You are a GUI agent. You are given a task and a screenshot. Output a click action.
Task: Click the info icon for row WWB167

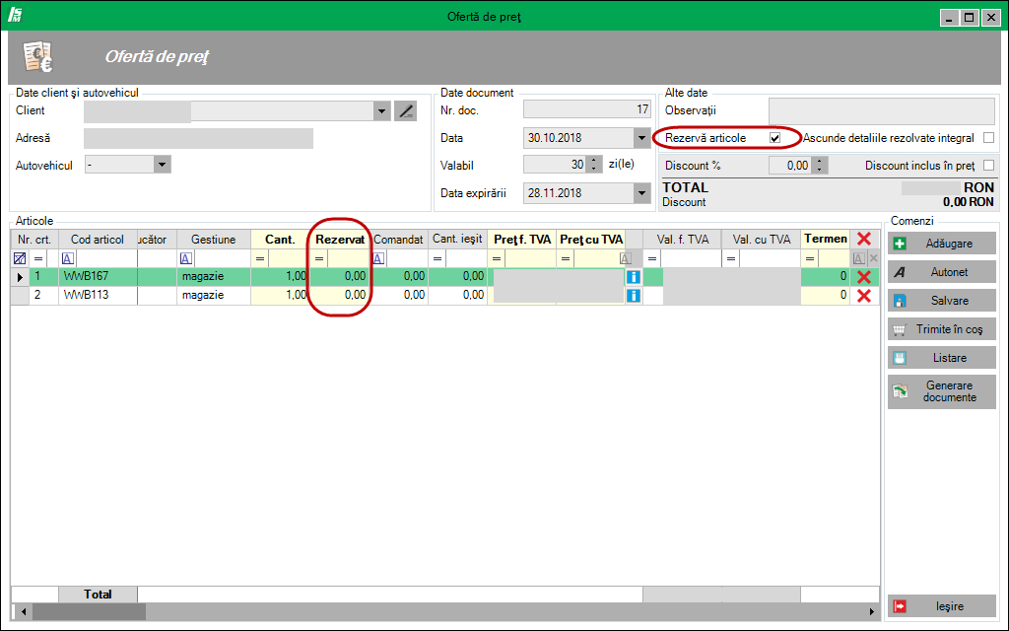[634, 277]
